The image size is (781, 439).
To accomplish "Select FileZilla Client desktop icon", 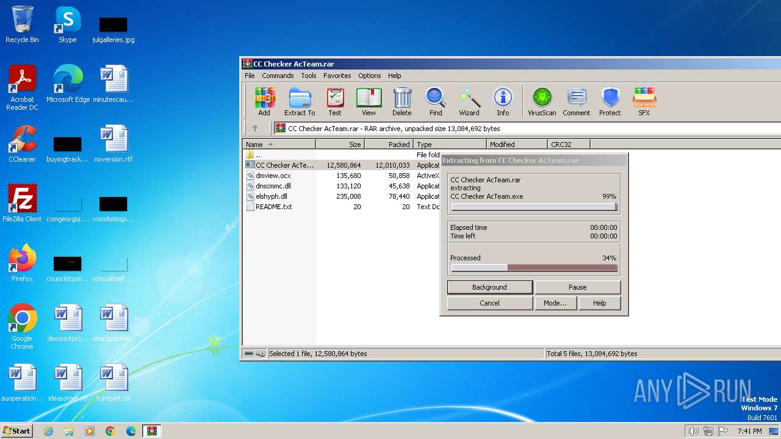I will [x=22, y=204].
